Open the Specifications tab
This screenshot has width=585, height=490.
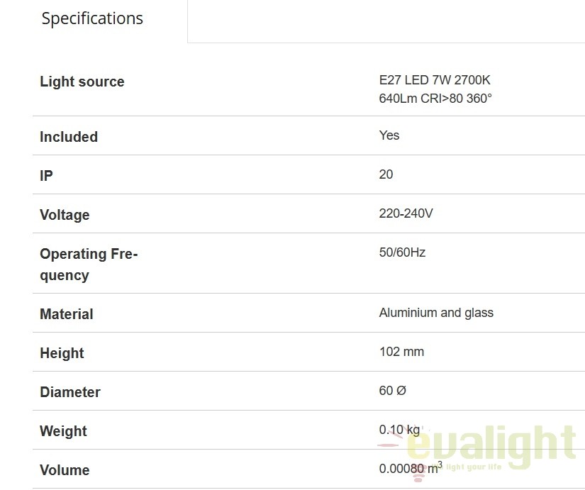(x=92, y=18)
